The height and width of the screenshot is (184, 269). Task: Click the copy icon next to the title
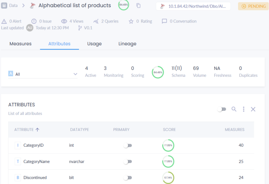coord(138,6)
